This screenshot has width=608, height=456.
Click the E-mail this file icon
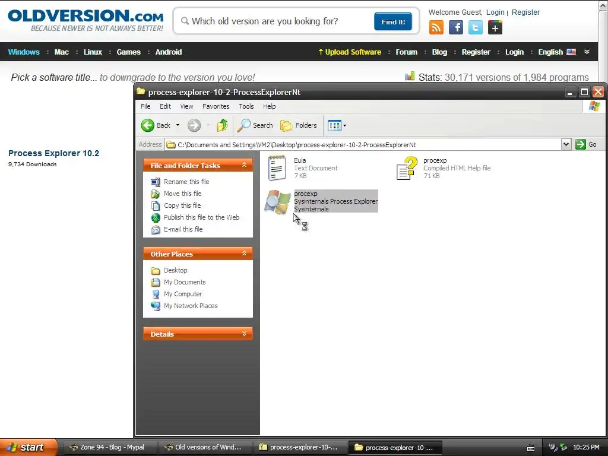[x=156, y=230]
